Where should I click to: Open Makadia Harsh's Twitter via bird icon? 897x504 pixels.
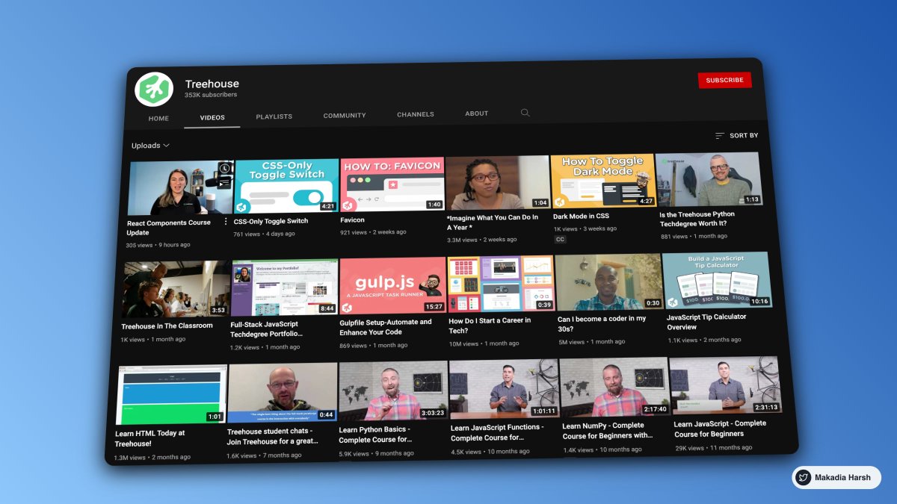pos(802,477)
